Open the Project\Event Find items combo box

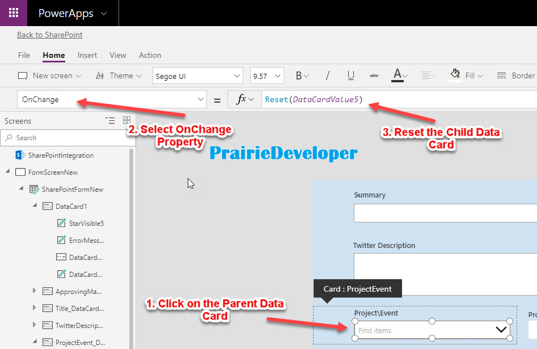coord(432,330)
